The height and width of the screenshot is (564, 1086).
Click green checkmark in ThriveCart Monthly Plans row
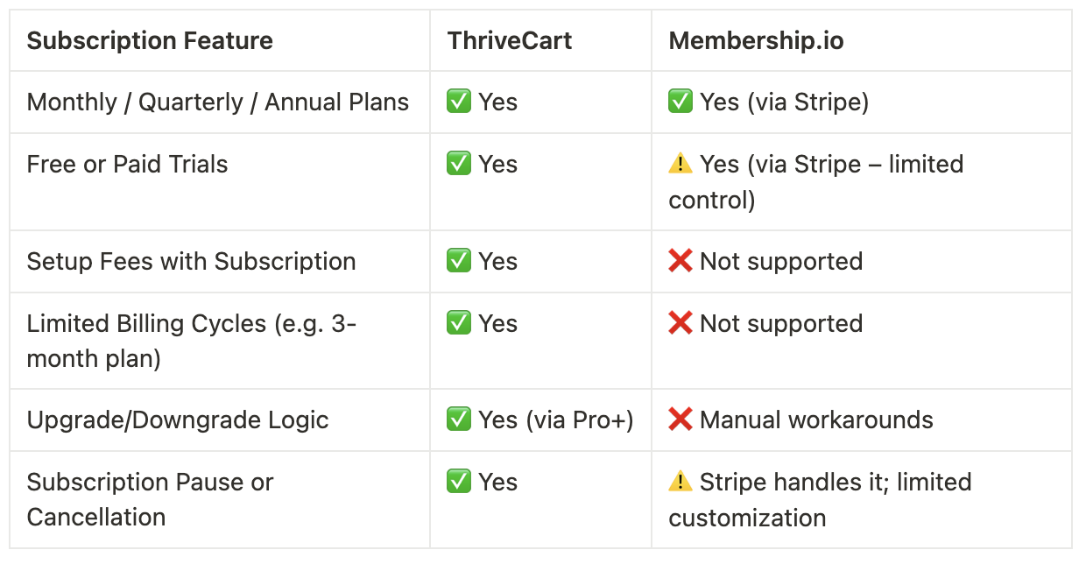[459, 102]
